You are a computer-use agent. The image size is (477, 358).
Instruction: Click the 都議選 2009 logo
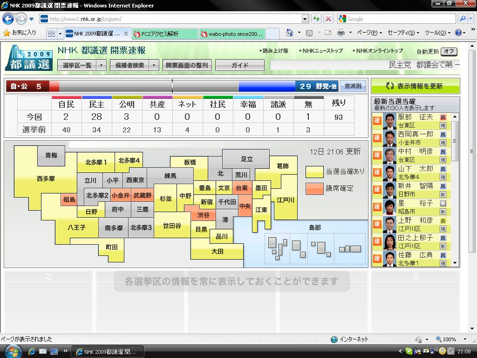29,58
